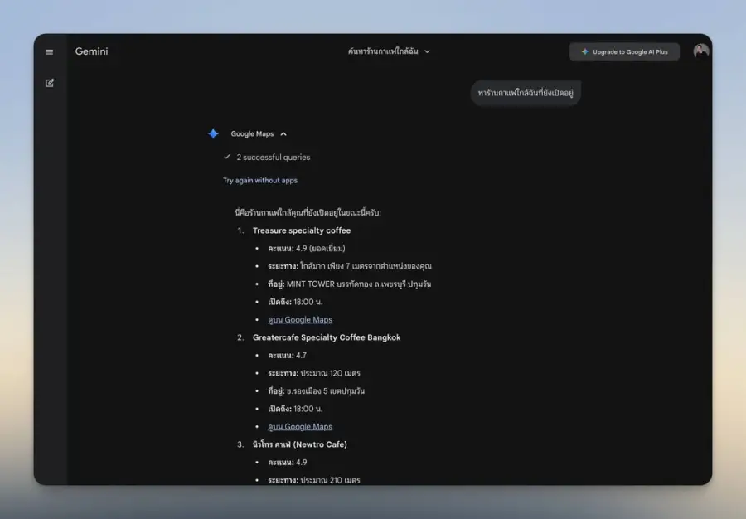Click the '2 successful queries' text
Image resolution: width=746 pixels, height=519 pixels.
click(x=274, y=158)
